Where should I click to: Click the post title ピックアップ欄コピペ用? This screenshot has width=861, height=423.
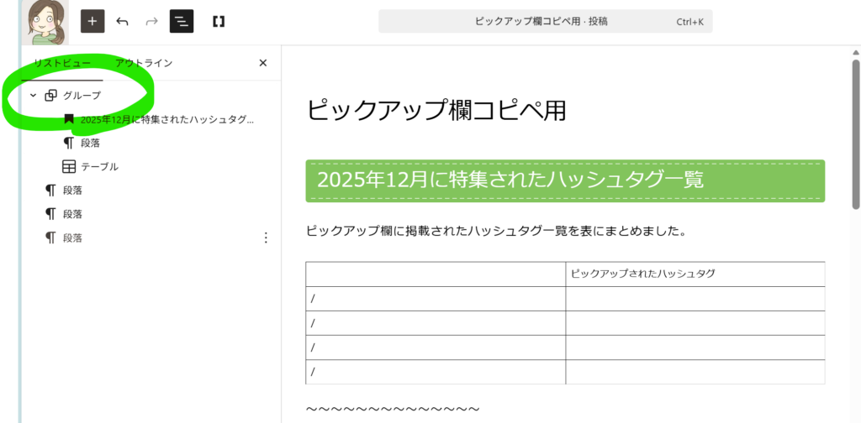(x=436, y=110)
